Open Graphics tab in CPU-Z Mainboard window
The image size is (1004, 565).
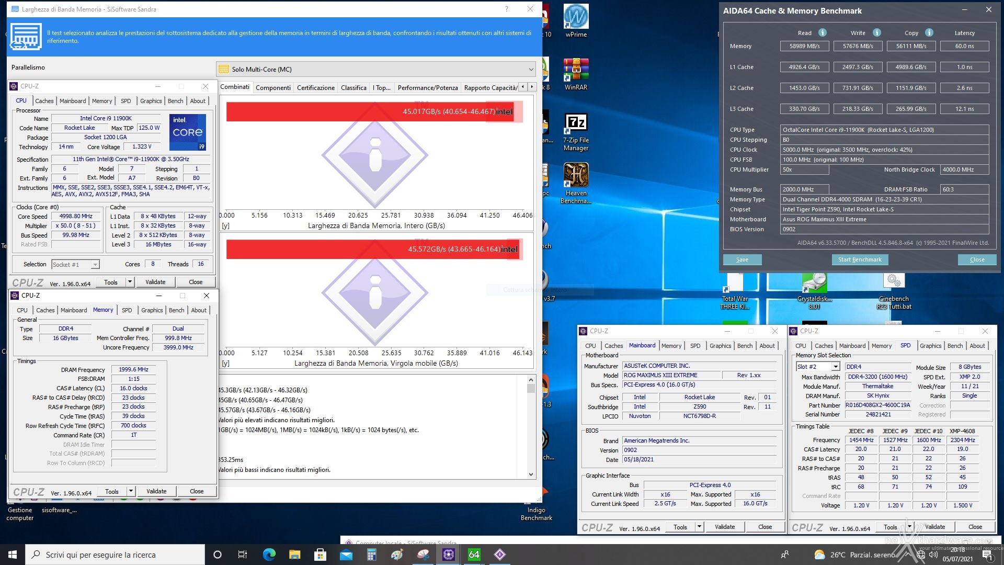click(x=720, y=346)
